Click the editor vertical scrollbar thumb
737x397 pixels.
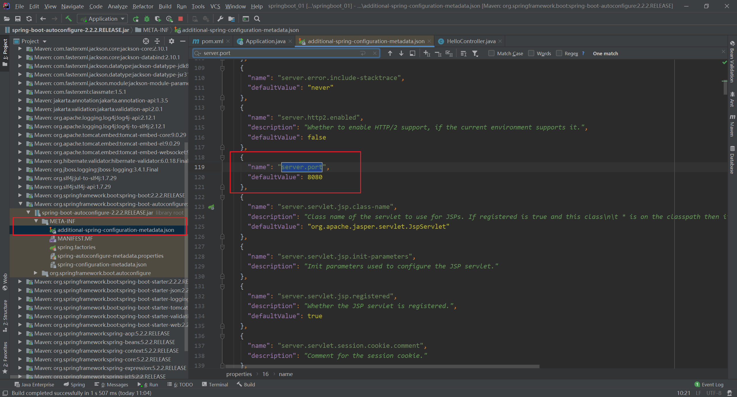point(725,88)
